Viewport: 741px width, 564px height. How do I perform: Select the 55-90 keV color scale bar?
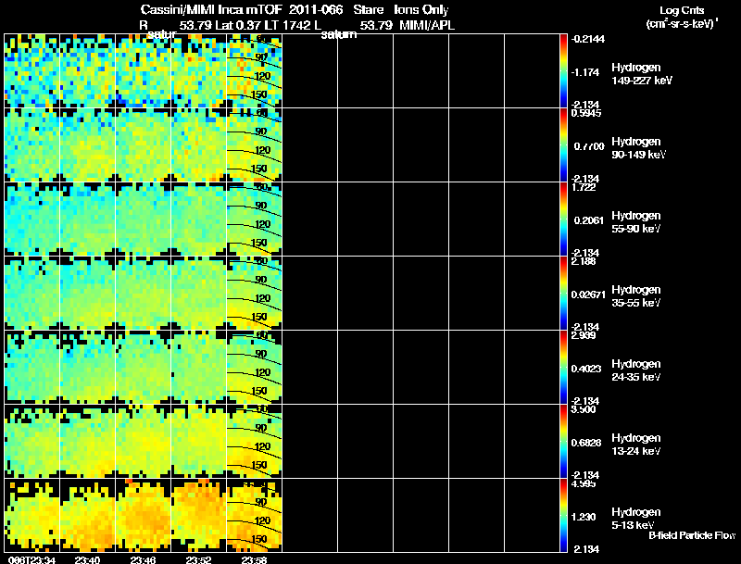tap(564, 219)
